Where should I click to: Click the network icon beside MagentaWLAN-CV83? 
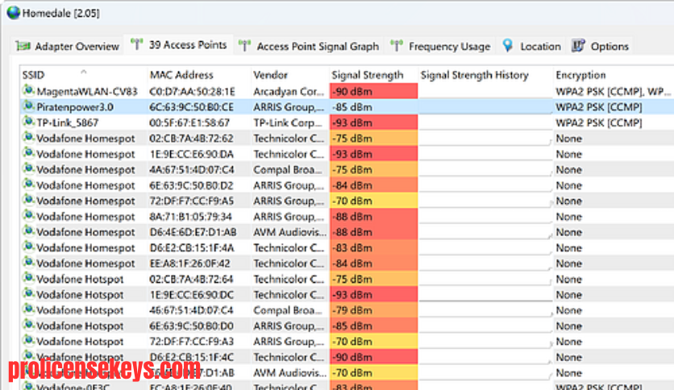[x=28, y=90]
